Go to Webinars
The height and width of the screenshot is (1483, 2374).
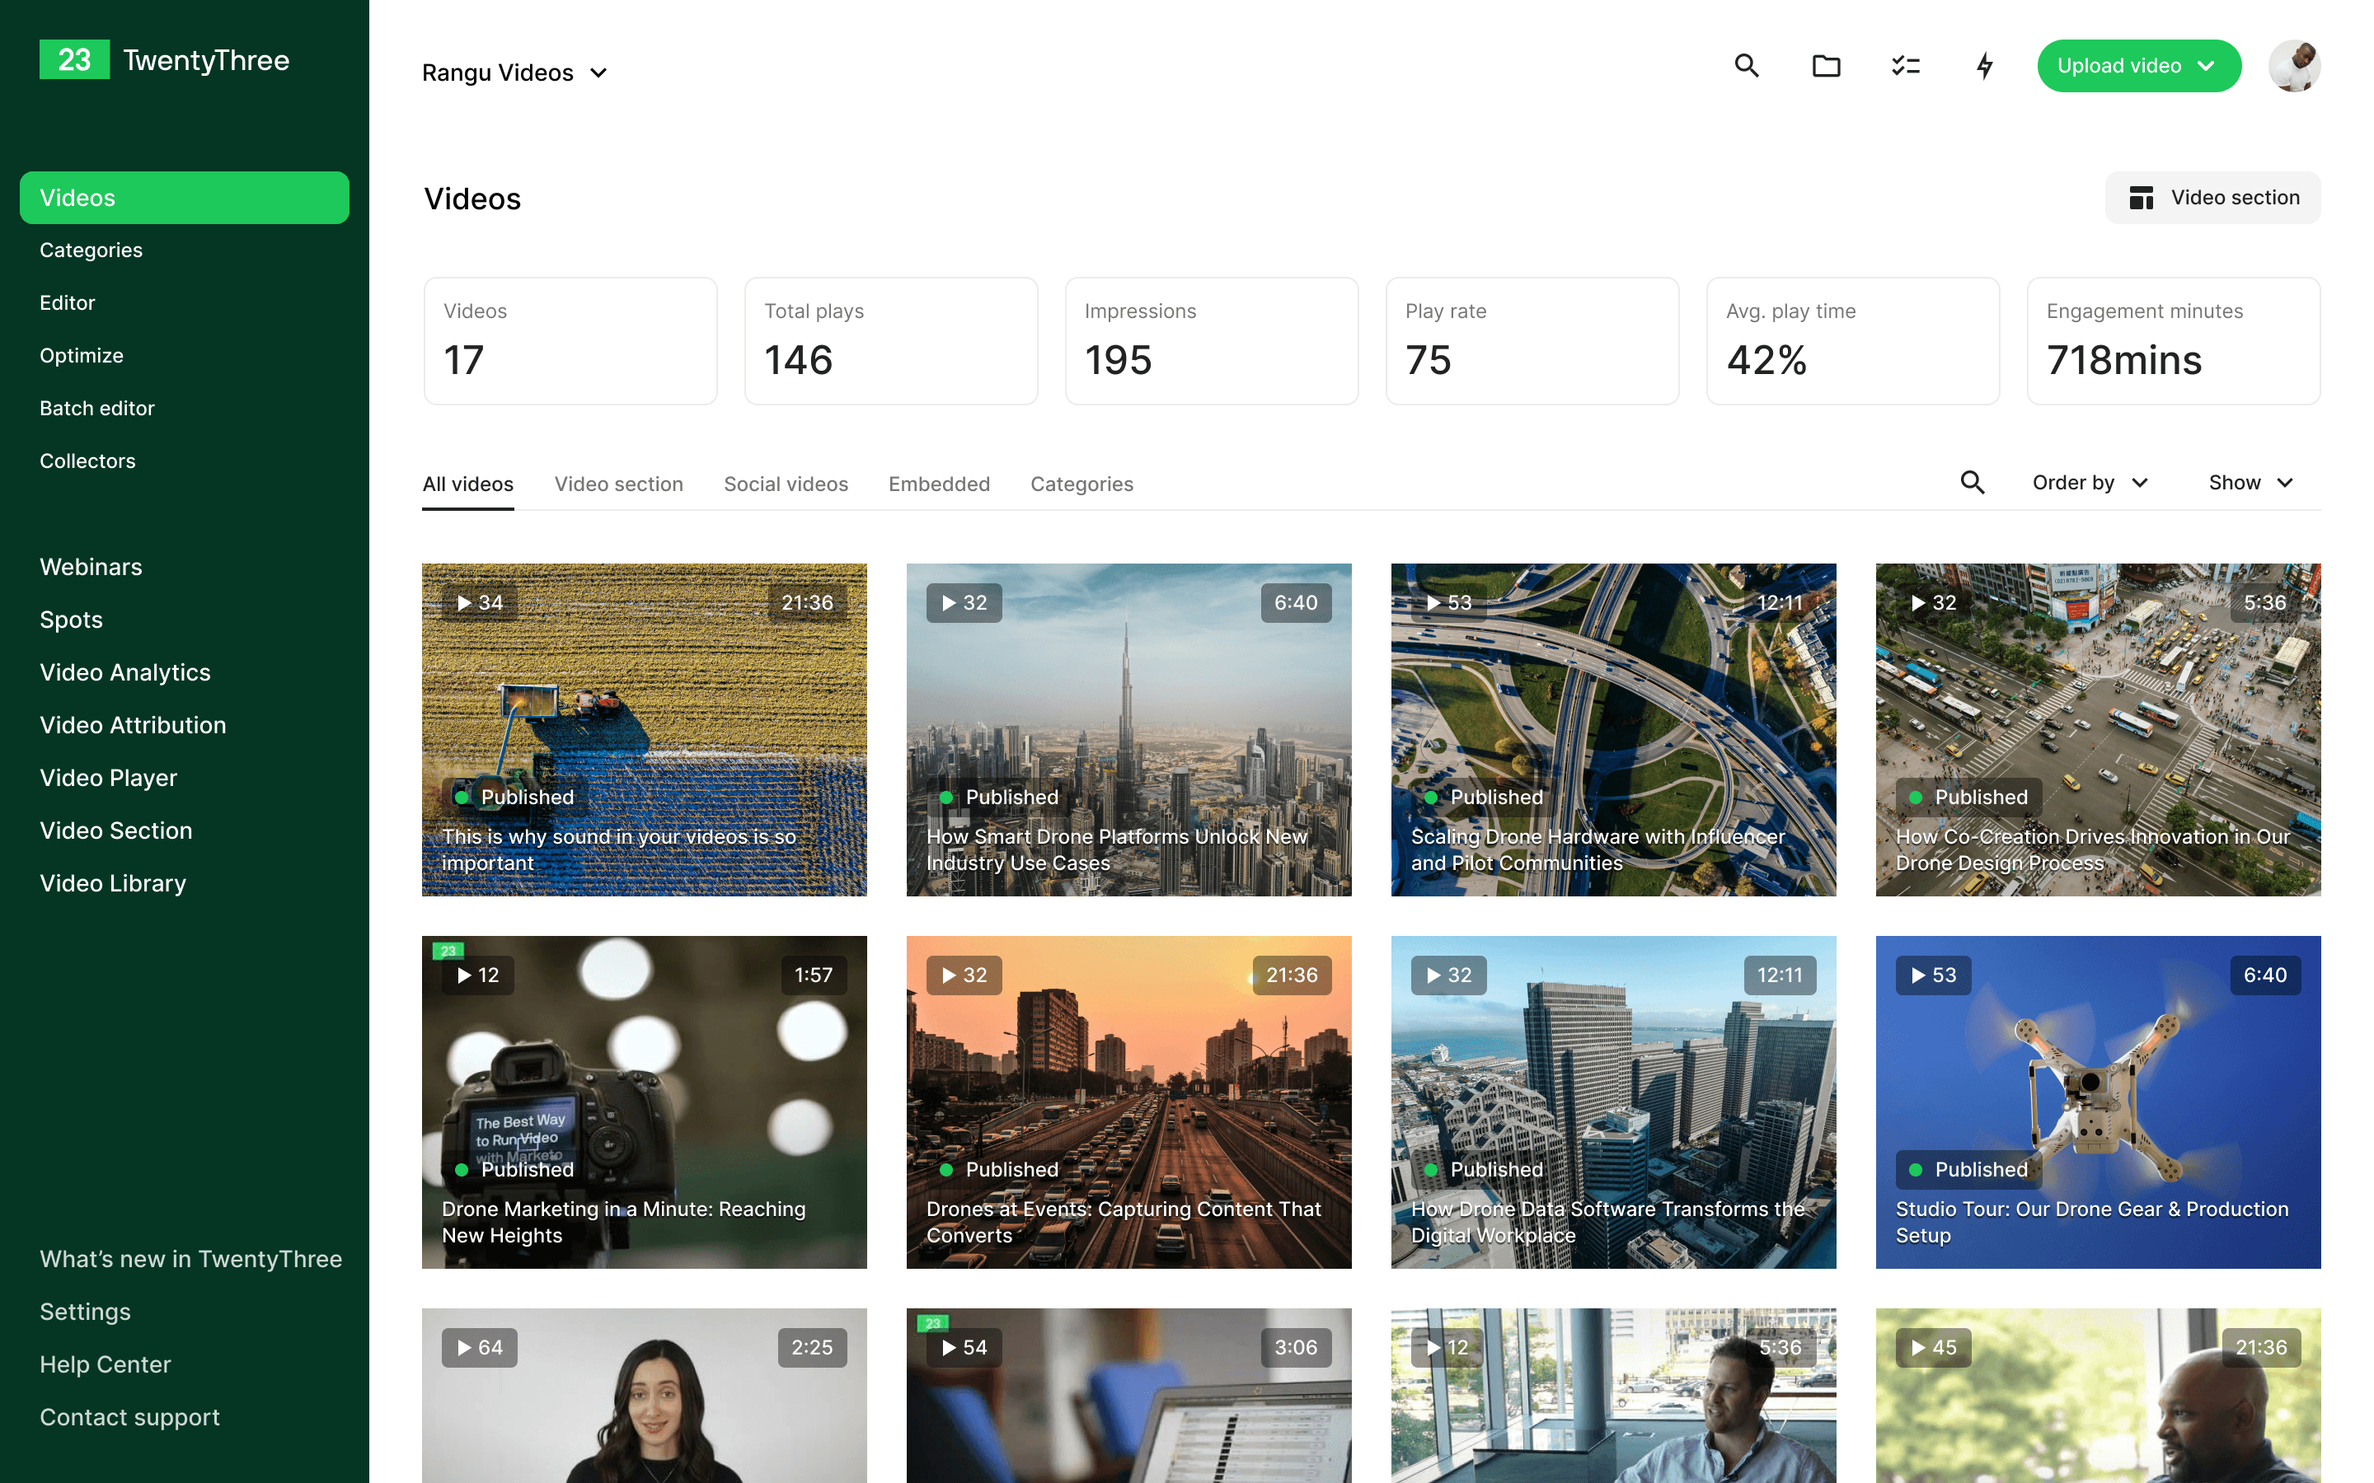point(91,567)
